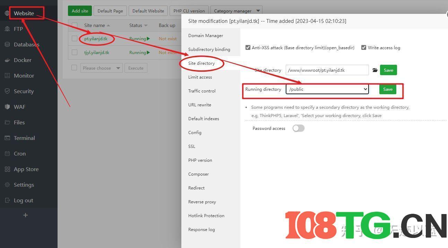Open the Terminal icon in sidebar
This screenshot has height=248, width=448.
click(7, 138)
